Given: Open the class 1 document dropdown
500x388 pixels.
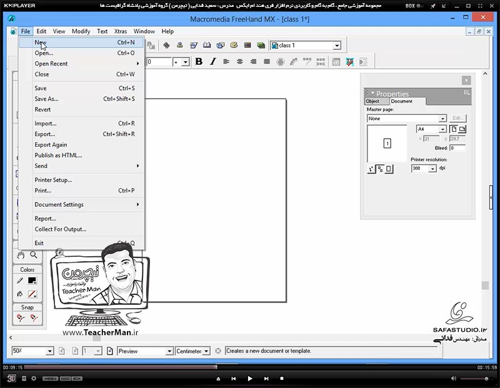Looking at the screenshot, I should [337, 46].
